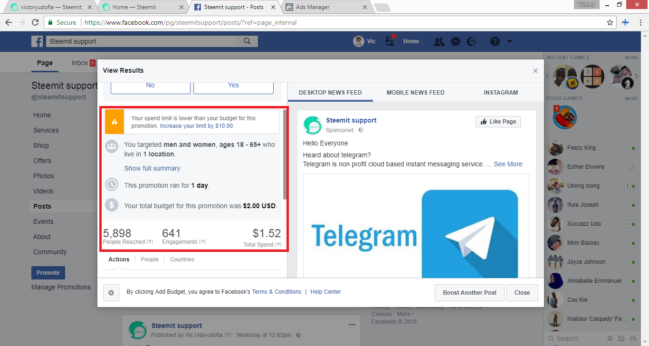Click Show full summary link
649x346 pixels.
coord(152,168)
